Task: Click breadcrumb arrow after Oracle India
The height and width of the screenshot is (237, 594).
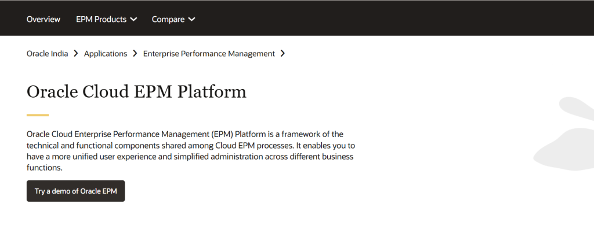Action: click(x=76, y=54)
